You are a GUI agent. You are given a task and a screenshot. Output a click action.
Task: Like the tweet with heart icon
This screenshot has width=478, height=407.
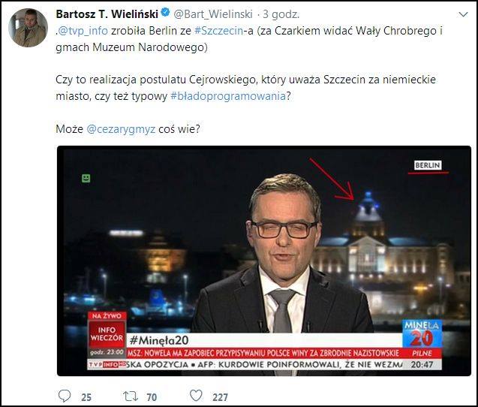click(x=196, y=396)
